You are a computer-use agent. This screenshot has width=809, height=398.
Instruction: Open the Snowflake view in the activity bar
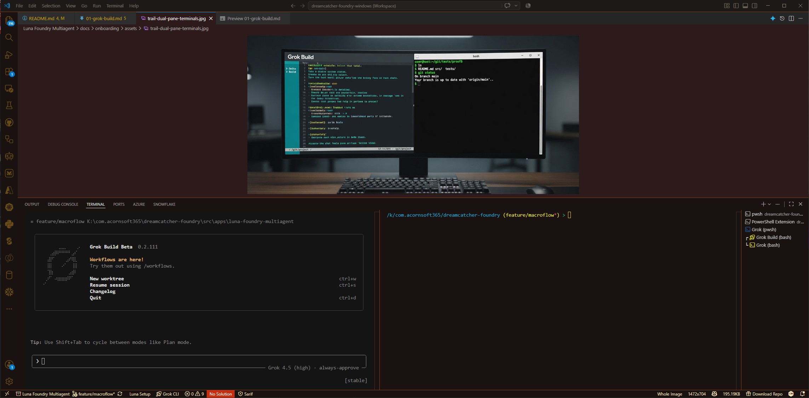click(x=9, y=292)
